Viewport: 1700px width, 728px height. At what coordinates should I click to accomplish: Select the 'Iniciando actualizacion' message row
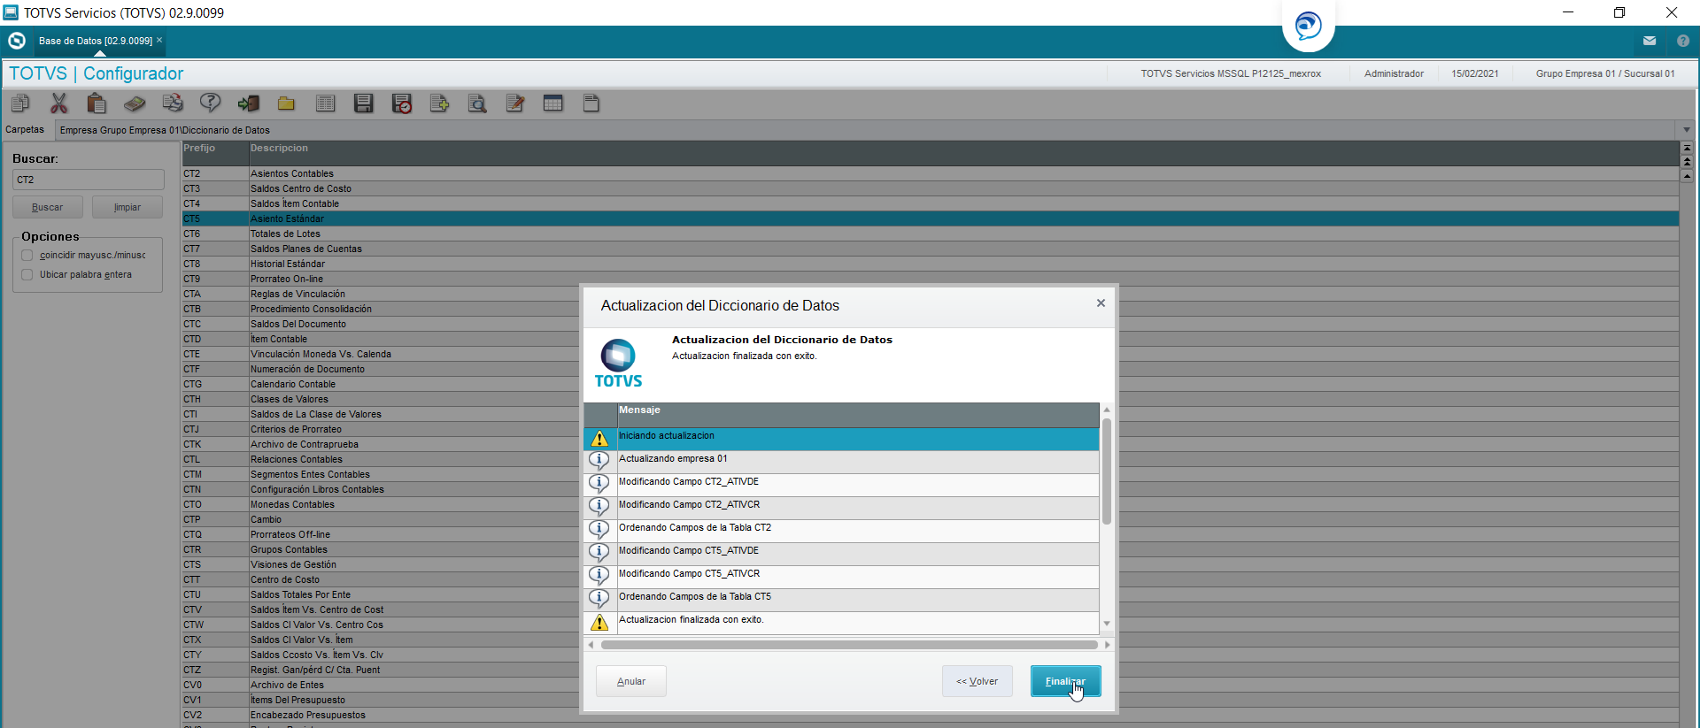pos(841,439)
